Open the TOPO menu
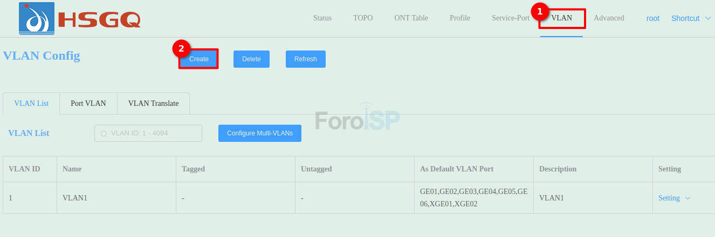The height and width of the screenshot is (237, 715). pos(363,18)
